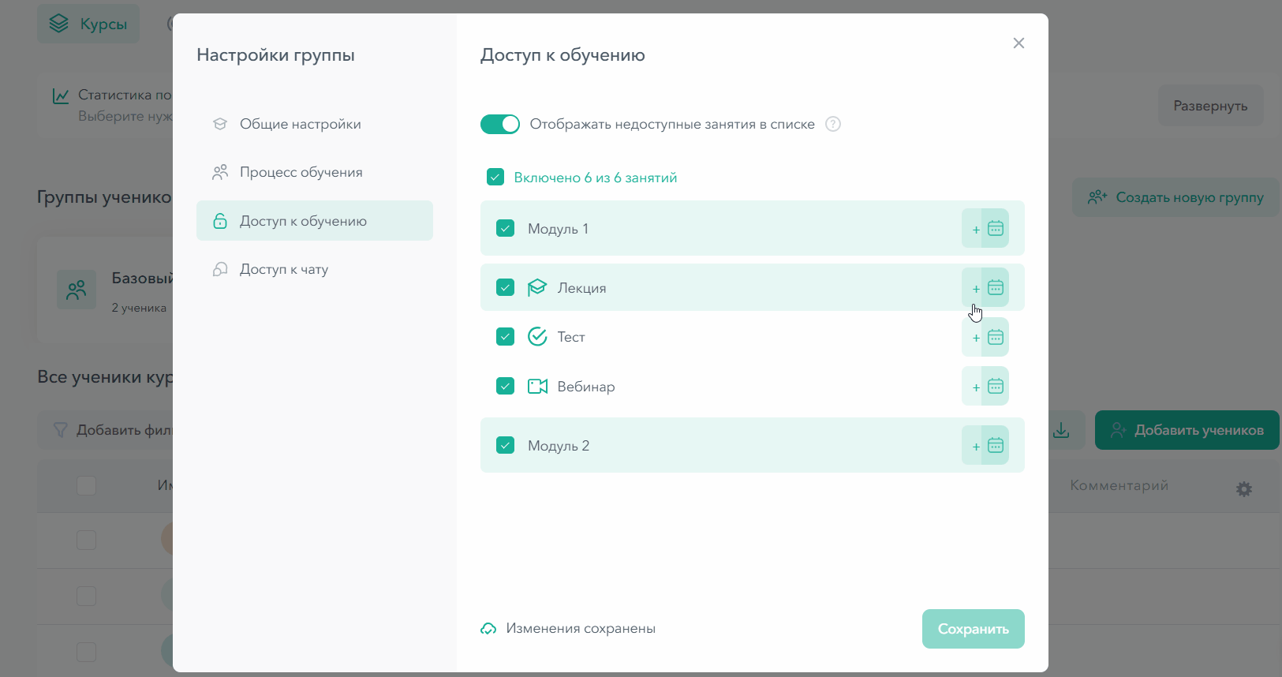Add schedule date for Тест

coord(985,337)
